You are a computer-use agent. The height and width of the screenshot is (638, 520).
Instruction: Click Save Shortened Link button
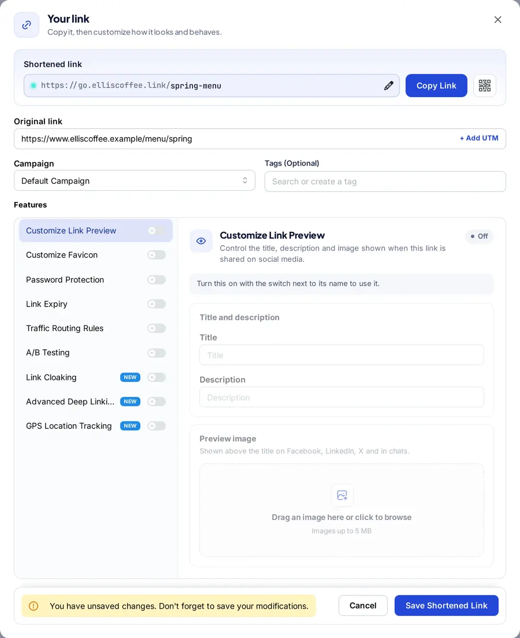pos(446,606)
